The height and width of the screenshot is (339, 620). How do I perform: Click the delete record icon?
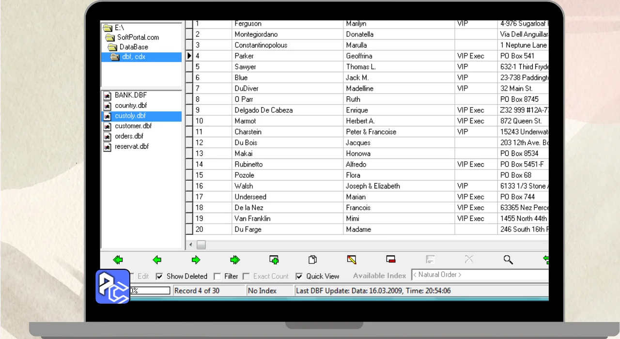[391, 260]
